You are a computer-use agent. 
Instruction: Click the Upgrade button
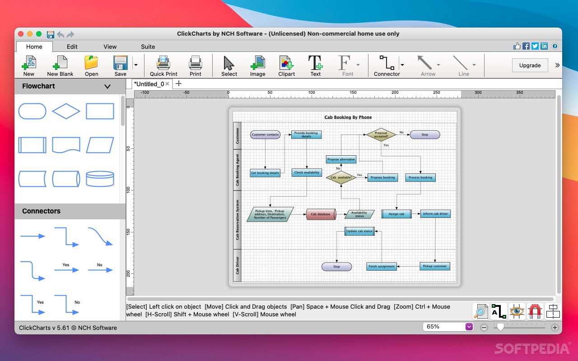(x=530, y=65)
